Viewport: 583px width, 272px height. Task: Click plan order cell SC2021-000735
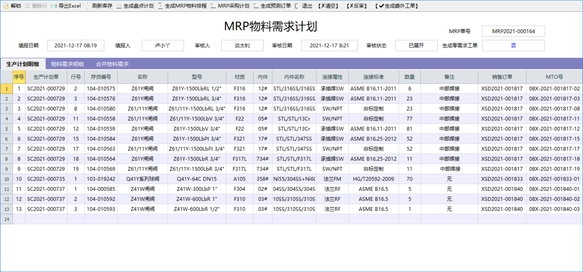coord(46,179)
